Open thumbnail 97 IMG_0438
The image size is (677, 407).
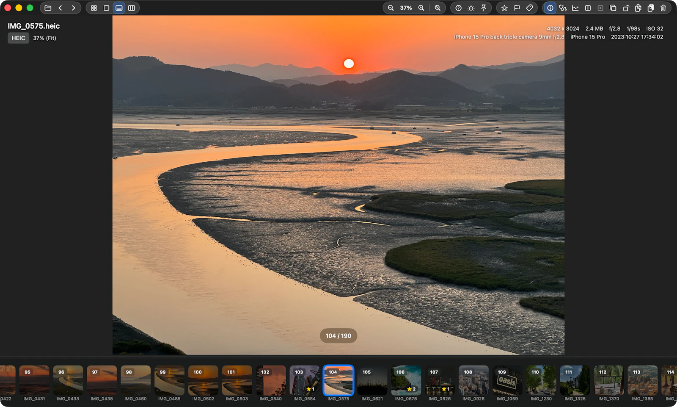click(102, 381)
